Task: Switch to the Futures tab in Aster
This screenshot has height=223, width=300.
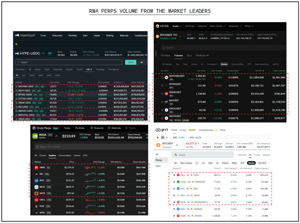Action: coord(178,56)
